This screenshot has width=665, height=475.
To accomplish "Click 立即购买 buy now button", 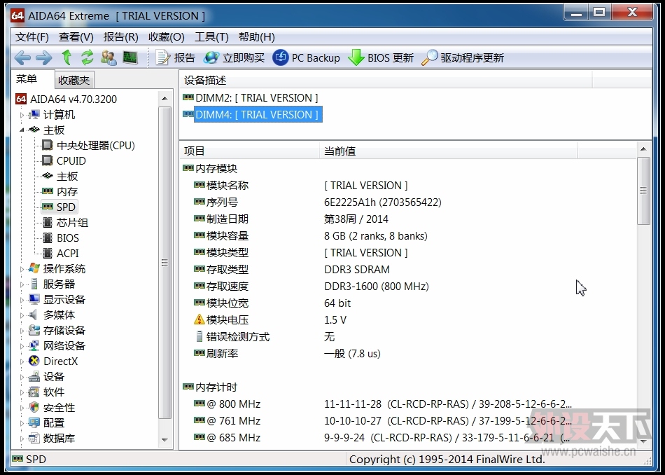I will (x=234, y=57).
